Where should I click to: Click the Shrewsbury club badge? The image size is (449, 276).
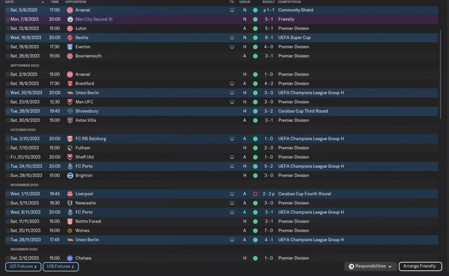point(70,111)
